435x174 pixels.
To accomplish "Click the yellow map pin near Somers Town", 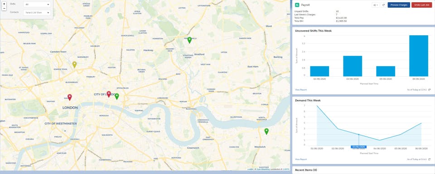I will point(74,64).
